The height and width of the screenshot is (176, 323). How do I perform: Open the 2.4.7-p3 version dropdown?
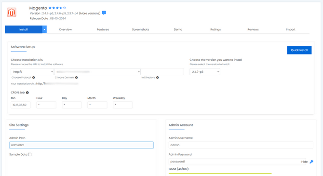click(205, 72)
